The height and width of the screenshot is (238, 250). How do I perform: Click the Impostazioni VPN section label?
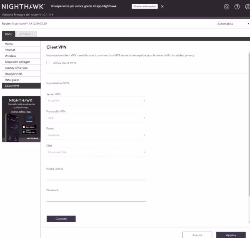(x=57, y=83)
